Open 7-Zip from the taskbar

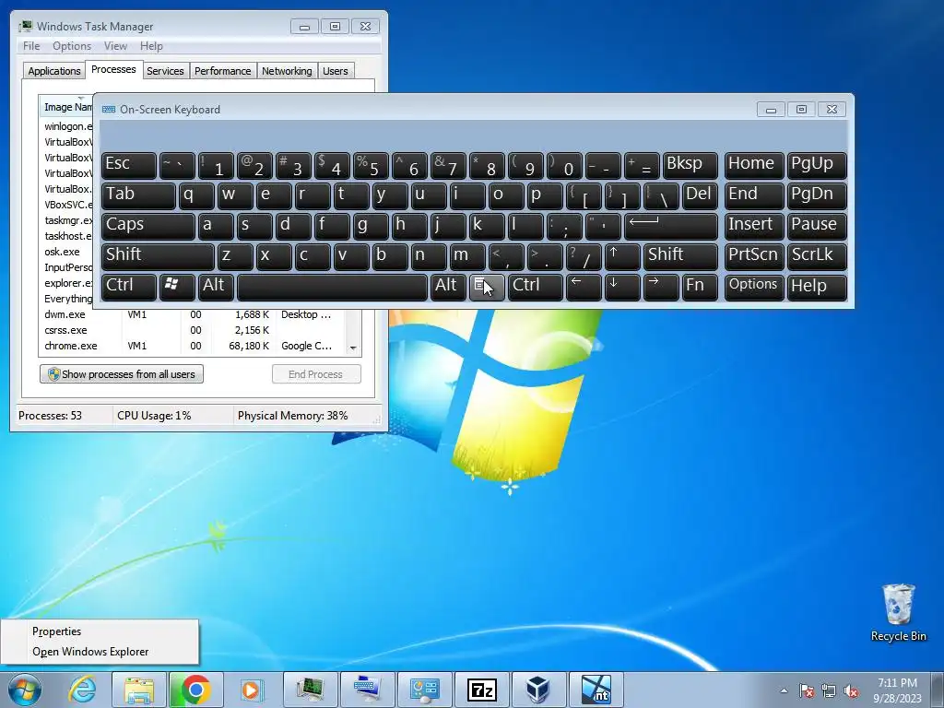pyautogui.click(x=481, y=690)
